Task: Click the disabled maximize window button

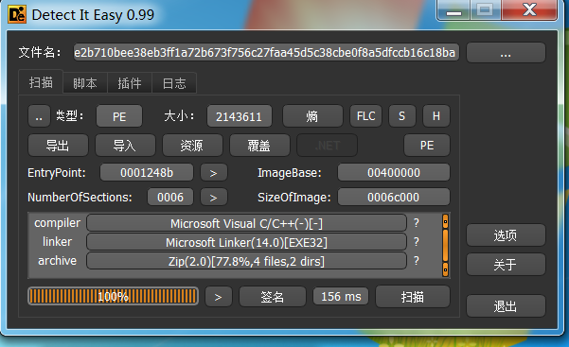Action: pyautogui.click(x=485, y=9)
